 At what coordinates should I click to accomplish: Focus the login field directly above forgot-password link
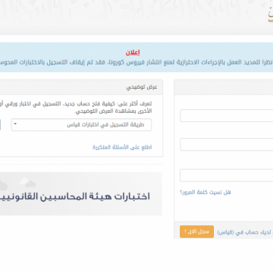[227, 175]
